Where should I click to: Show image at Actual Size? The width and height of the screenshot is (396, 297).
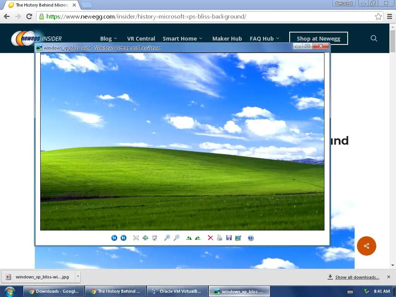coord(145,238)
